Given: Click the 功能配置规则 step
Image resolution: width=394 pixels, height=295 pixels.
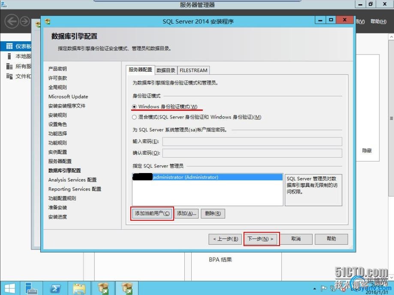Looking at the screenshot, I should (62, 198).
